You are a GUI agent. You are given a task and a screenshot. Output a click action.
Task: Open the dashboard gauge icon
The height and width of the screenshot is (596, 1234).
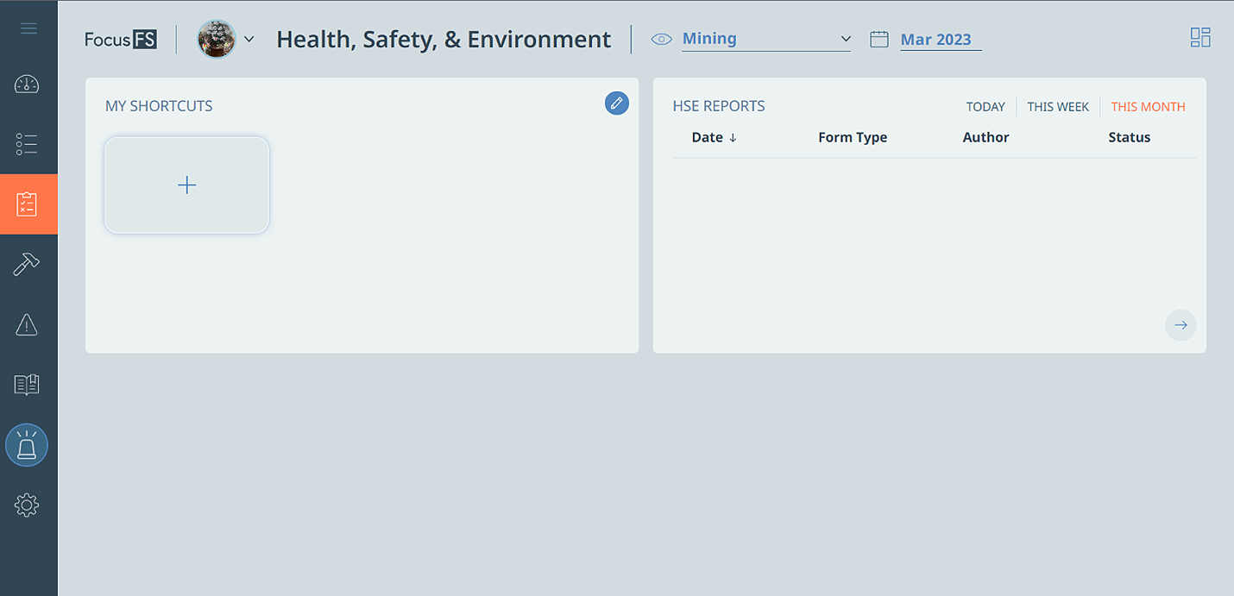pos(27,85)
